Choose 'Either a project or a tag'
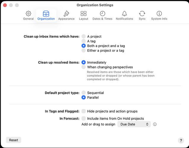 [84, 51]
